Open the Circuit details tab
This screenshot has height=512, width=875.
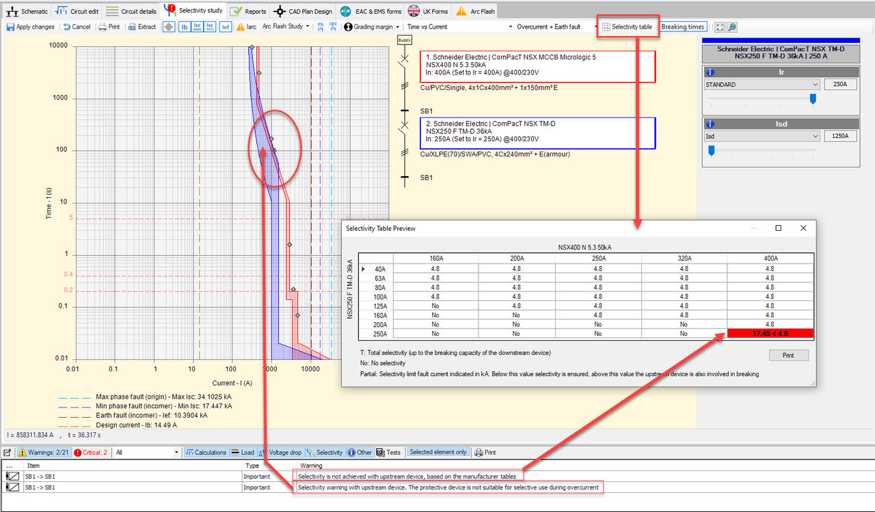[131, 11]
